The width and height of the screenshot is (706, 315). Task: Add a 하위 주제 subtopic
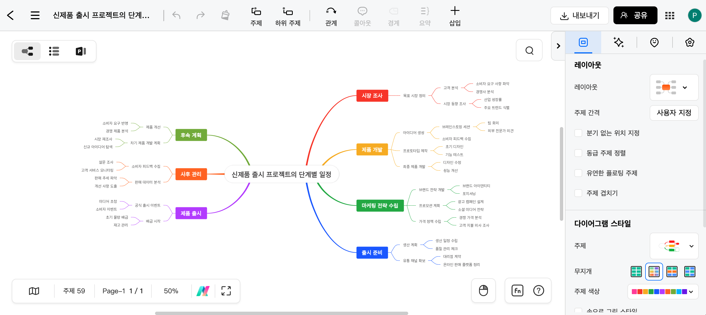288,17
